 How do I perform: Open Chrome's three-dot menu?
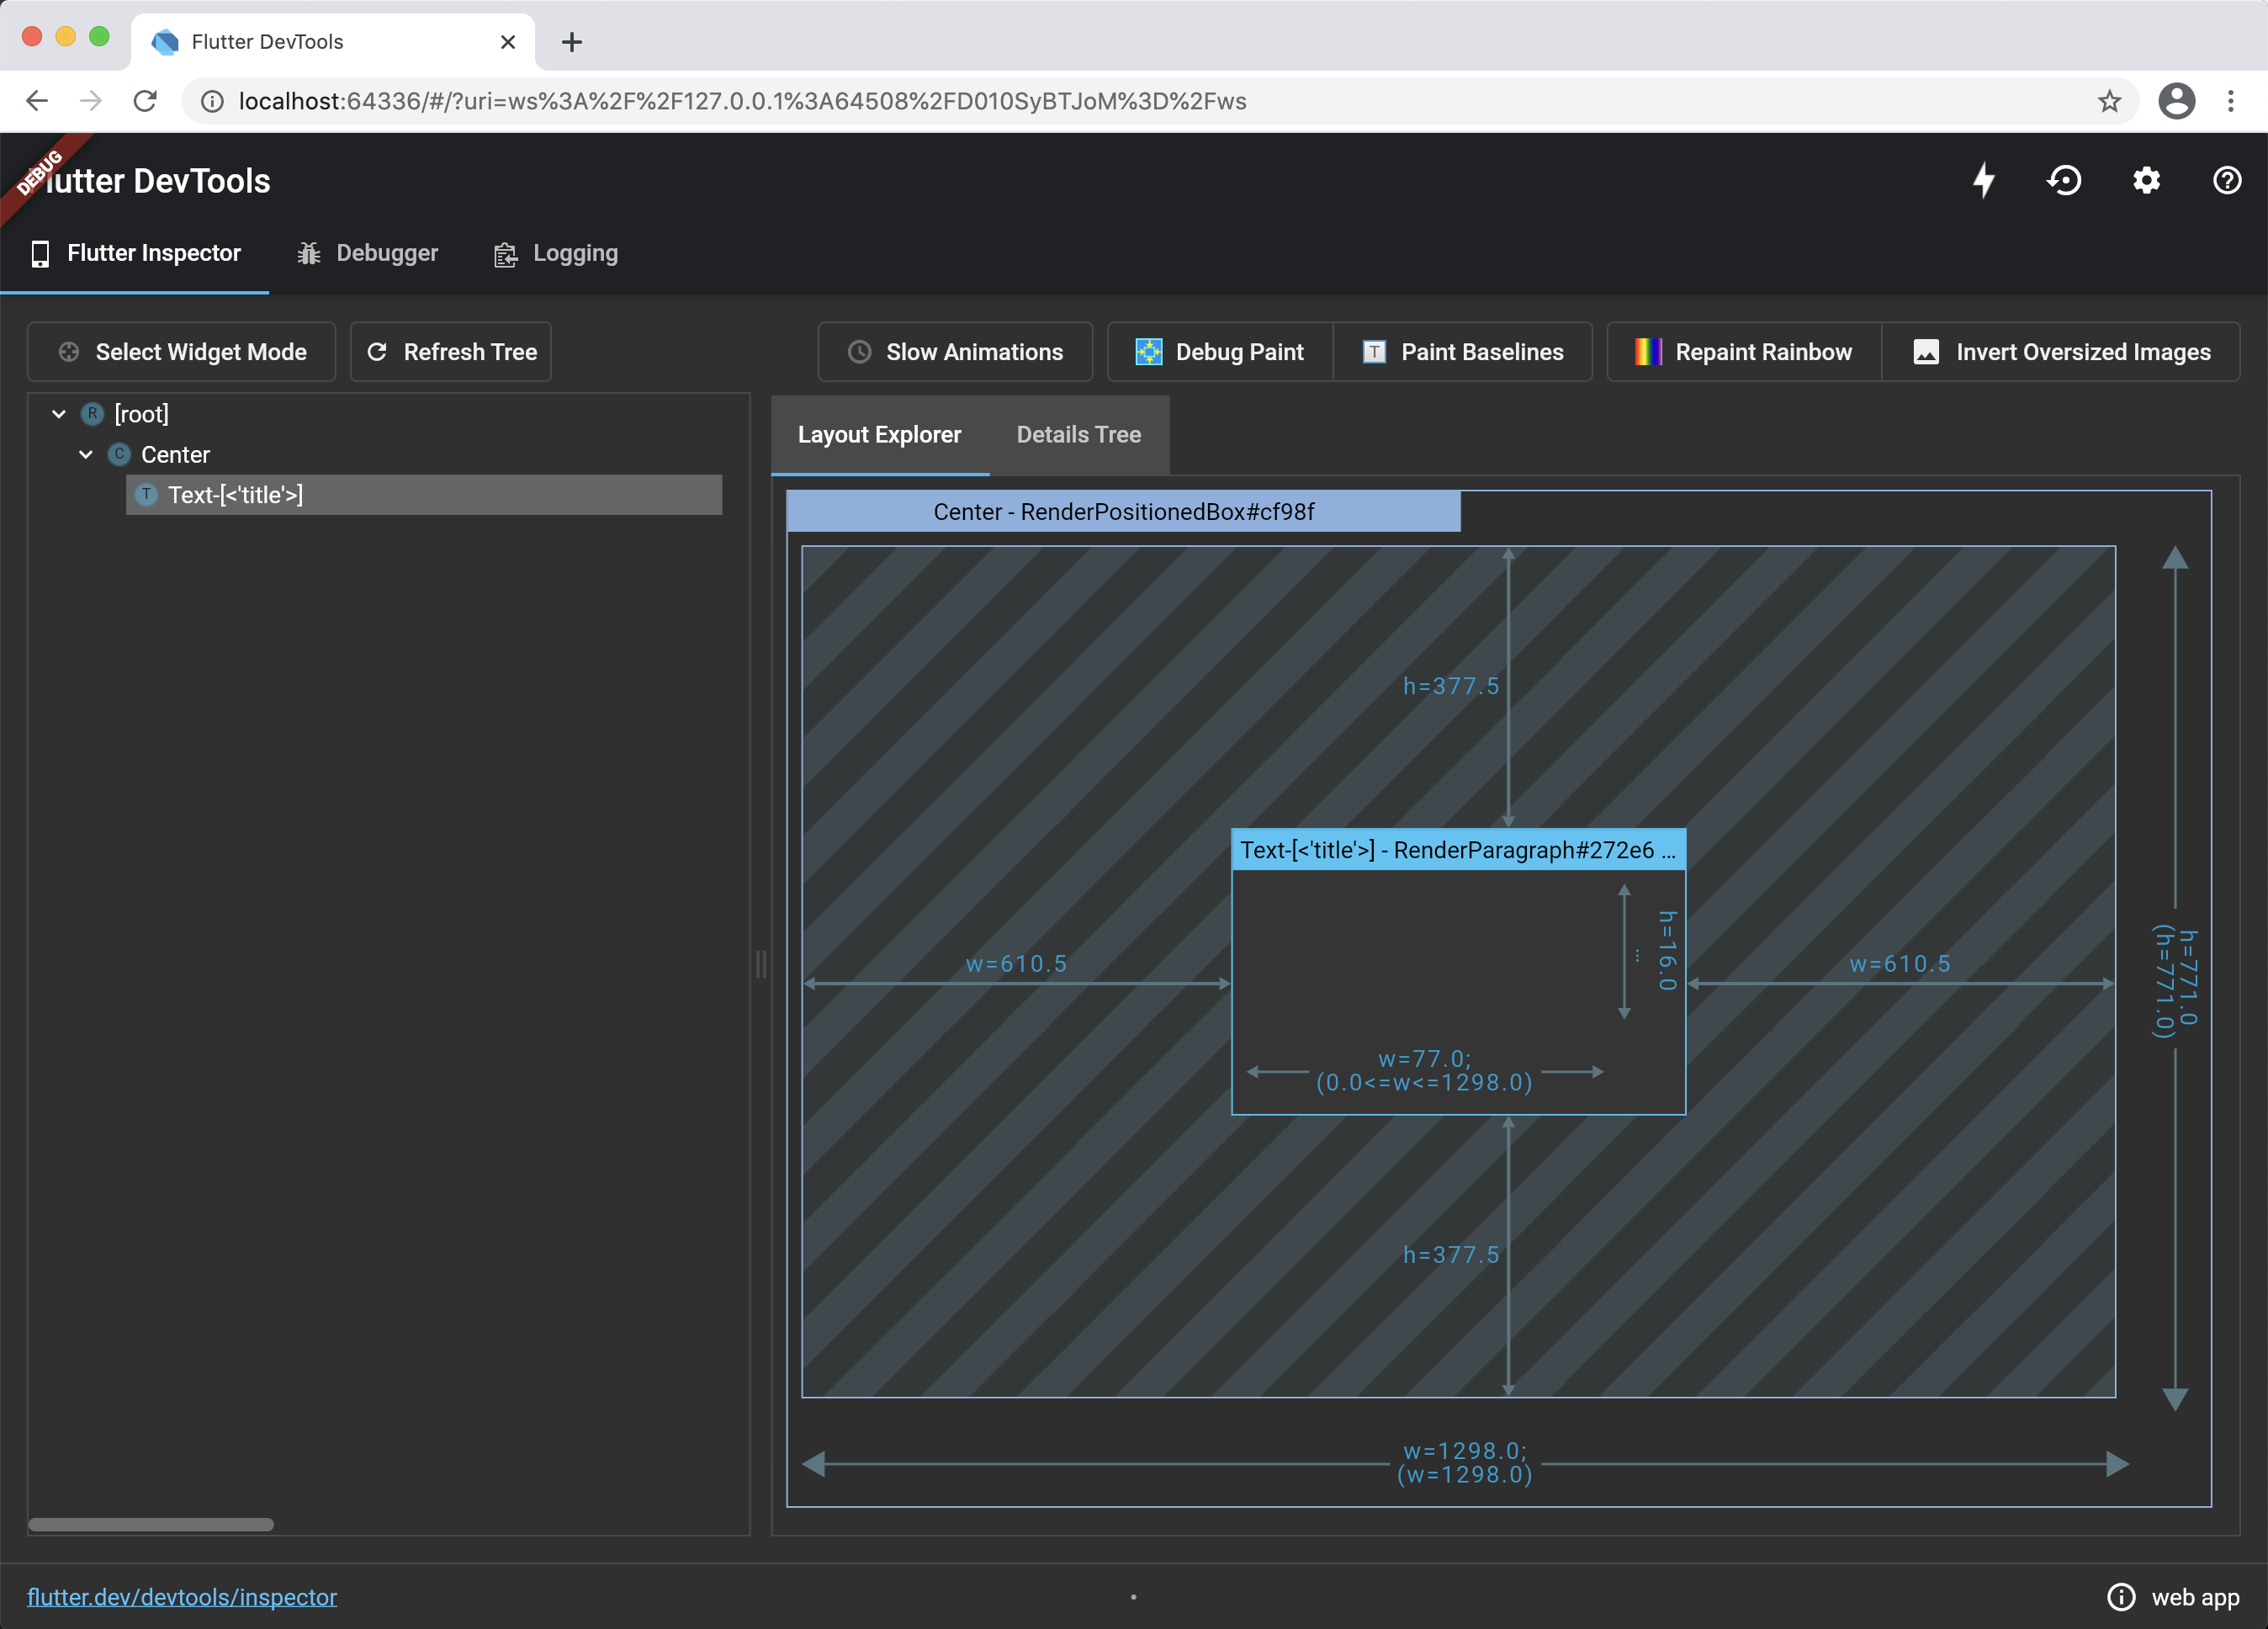2230,100
